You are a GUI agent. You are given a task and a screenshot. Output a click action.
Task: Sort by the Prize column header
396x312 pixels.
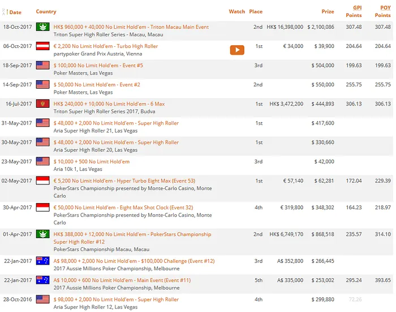pos(328,11)
